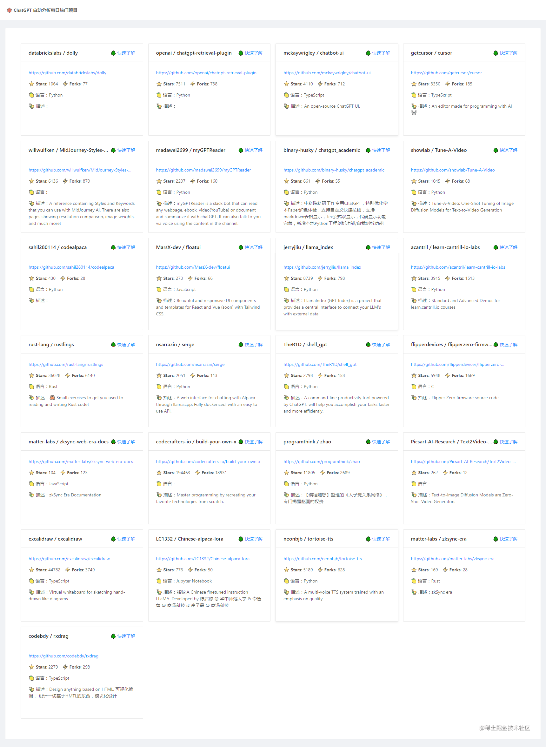The width and height of the screenshot is (546, 747).
Task: Open the openai/chatgpt-retrieval-plugin GitHub URL
Action: click(x=206, y=73)
